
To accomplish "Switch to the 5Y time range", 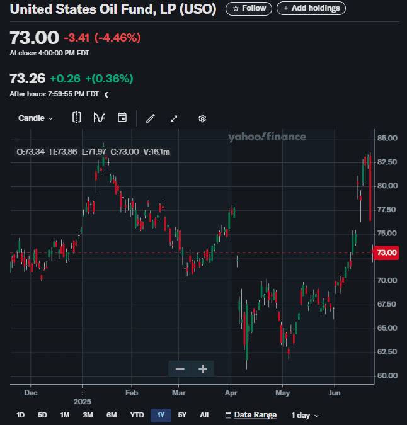I will (182, 416).
